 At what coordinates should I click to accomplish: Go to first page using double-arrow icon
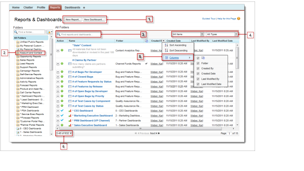[x=136, y=133]
